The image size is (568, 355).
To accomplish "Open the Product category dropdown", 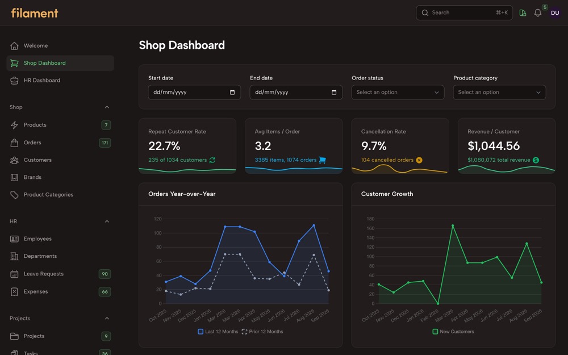I will pyautogui.click(x=499, y=93).
